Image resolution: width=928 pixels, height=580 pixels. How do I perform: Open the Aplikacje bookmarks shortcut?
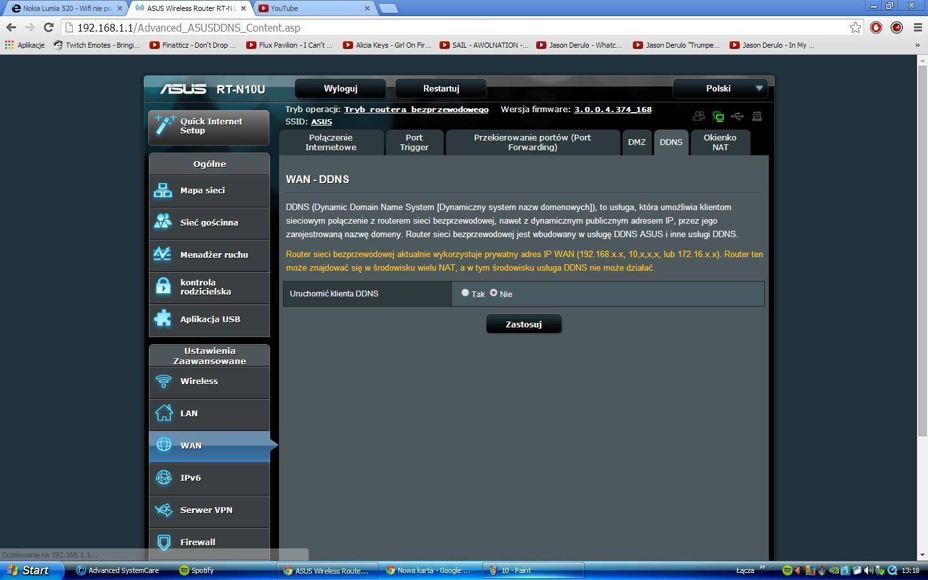coord(24,45)
